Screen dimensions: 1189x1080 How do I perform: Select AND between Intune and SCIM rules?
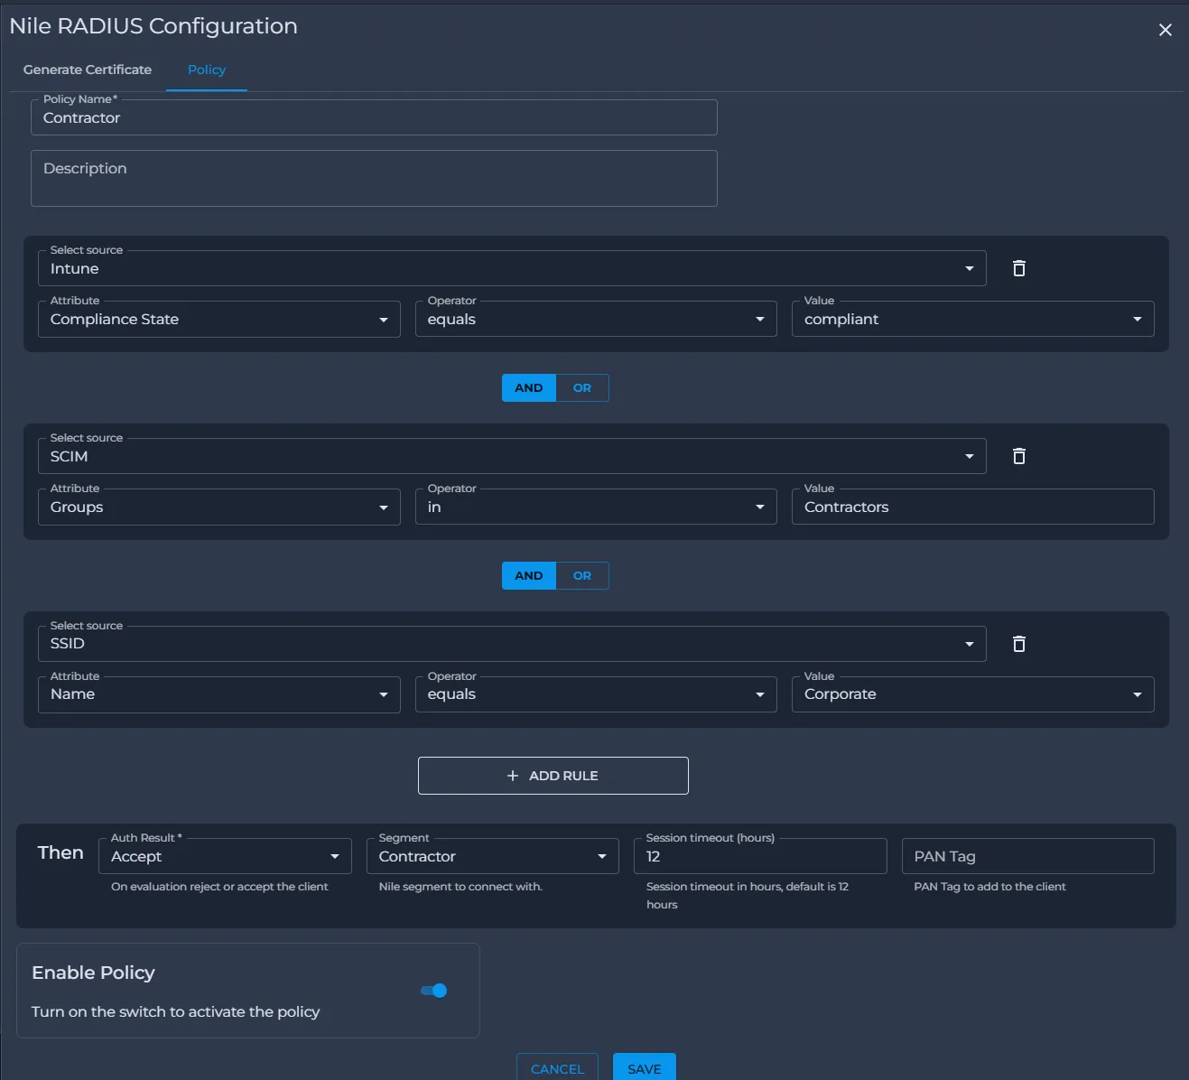[x=529, y=388]
